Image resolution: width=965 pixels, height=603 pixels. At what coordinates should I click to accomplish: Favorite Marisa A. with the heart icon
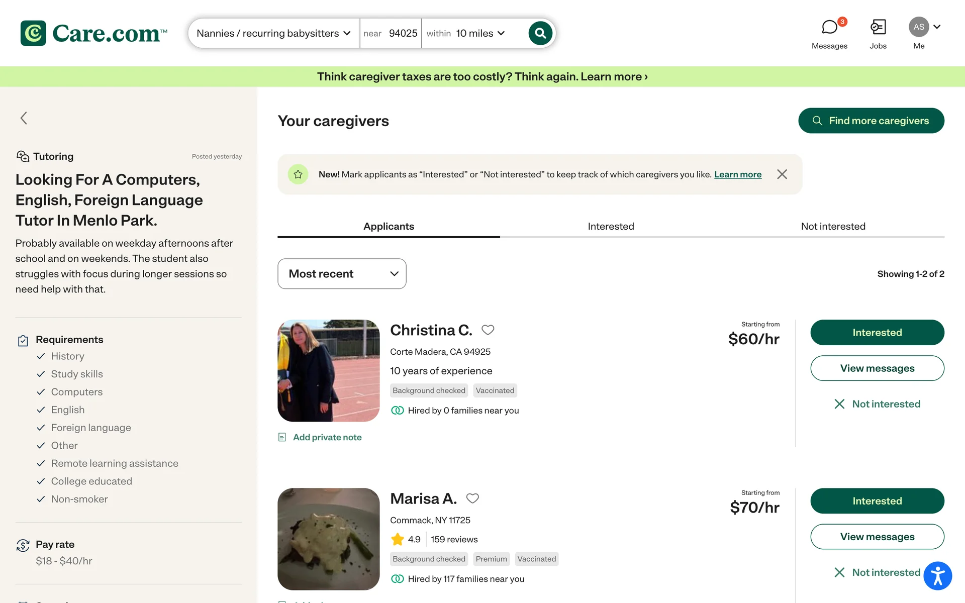(x=472, y=498)
